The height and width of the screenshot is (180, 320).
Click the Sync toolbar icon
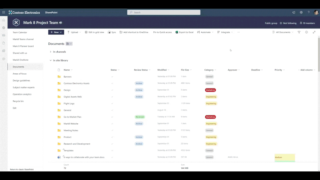(112, 32)
